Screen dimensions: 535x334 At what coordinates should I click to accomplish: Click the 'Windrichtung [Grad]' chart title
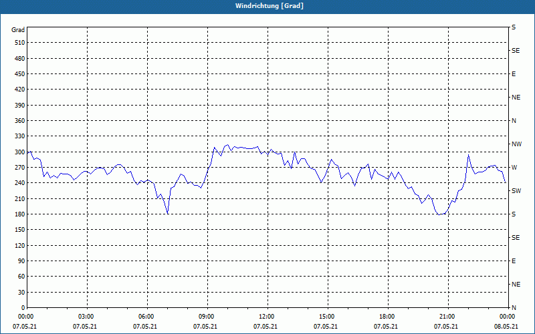pyautogui.click(x=270, y=6)
